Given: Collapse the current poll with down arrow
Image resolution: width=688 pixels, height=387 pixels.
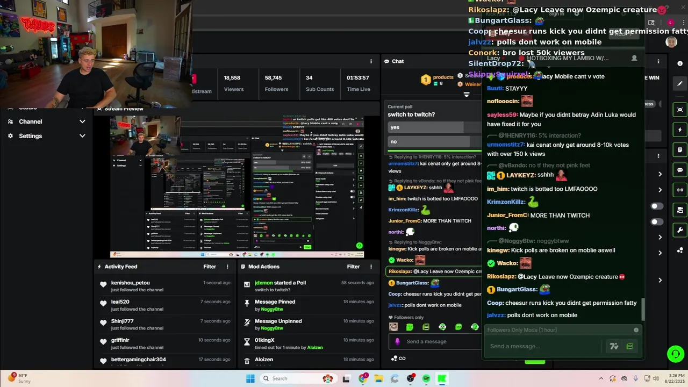Looking at the screenshot, I should 467,95.
